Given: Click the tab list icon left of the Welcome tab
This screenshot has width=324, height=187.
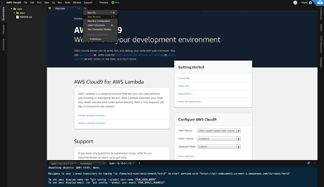Looking at the screenshot, I should [50, 8].
